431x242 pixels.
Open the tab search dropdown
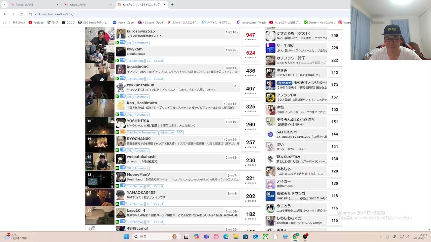click(x=4, y=4)
